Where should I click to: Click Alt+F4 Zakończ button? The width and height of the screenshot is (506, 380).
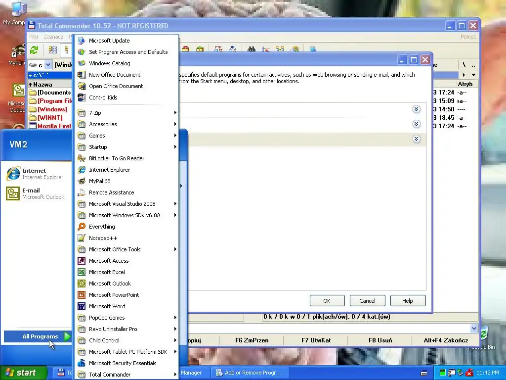[446, 340]
